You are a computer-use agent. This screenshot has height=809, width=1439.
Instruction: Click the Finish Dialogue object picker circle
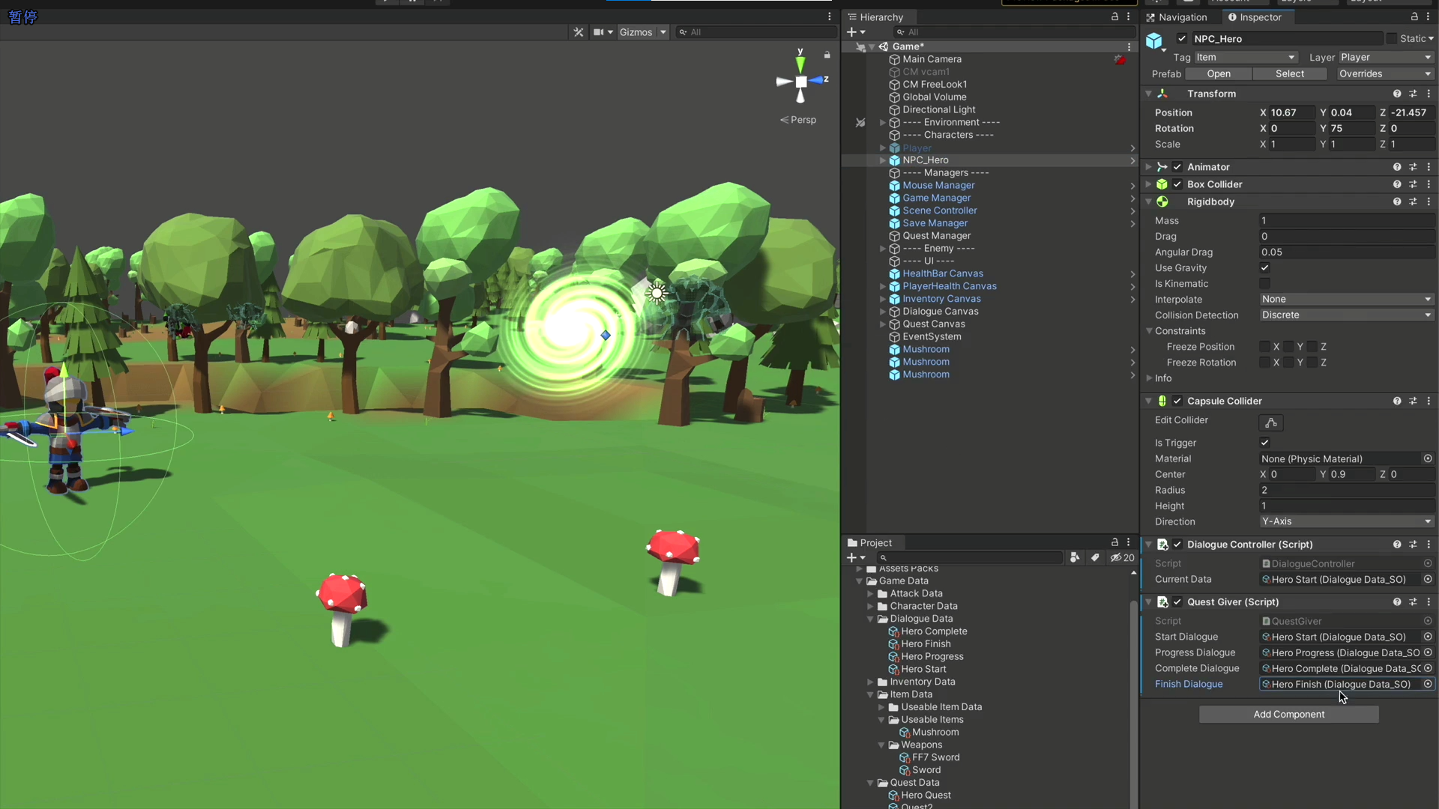pos(1428,684)
